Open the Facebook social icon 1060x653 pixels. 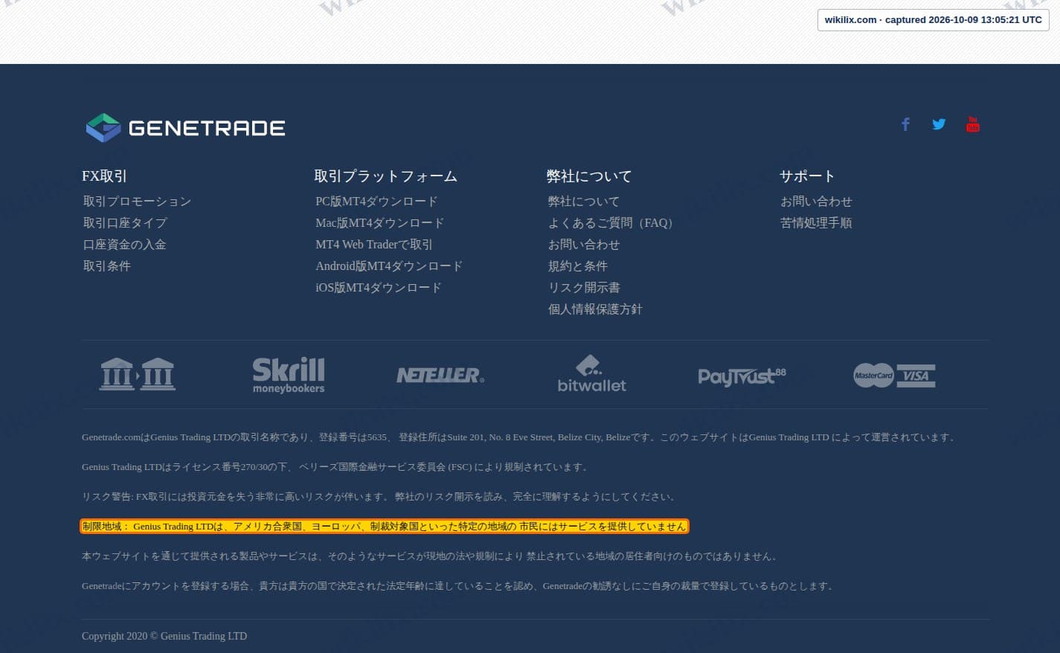coord(905,124)
